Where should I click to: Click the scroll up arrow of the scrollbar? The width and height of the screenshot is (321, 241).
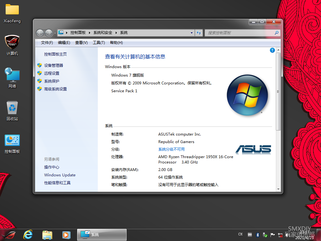click(278, 50)
